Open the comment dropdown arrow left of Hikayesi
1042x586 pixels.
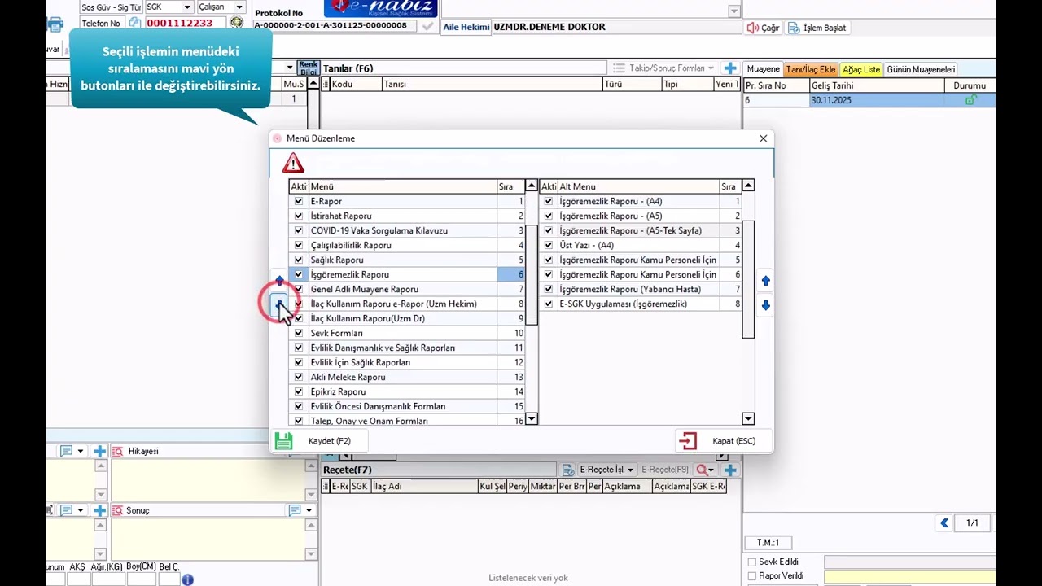coord(80,451)
